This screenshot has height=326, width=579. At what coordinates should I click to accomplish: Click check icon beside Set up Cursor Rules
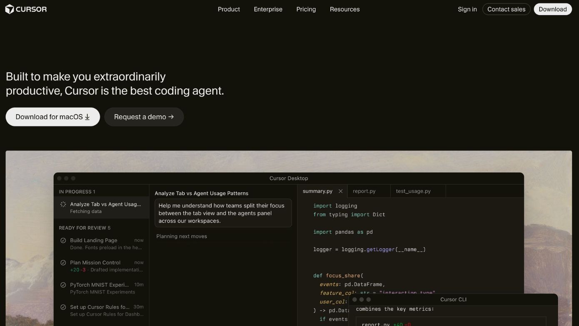pyautogui.click(x=63, y=307)
